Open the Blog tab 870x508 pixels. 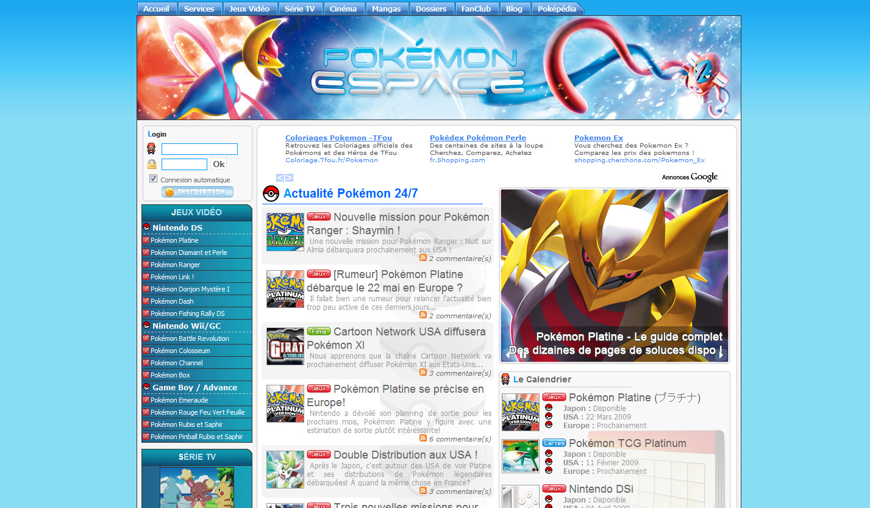point(515,9)
